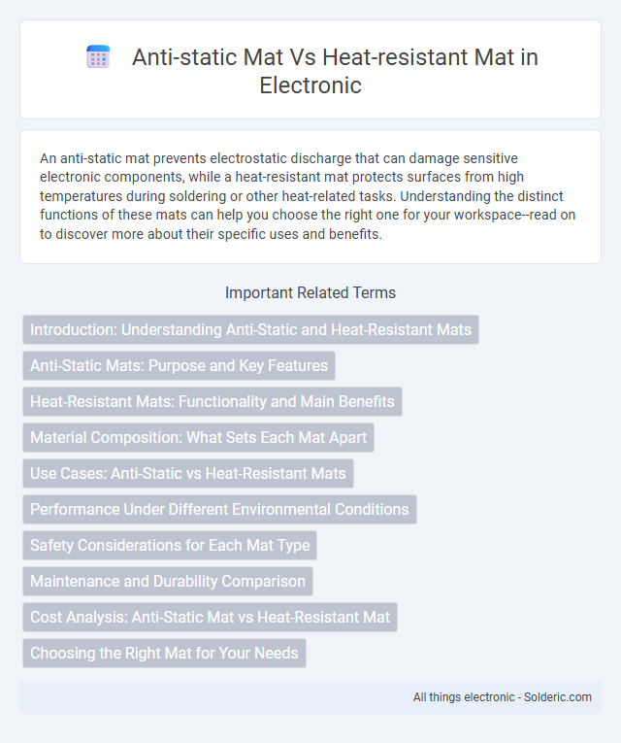Click 'Maintenance and Durability Comparison' tag

pyautogui.click(x=168, y=582)
